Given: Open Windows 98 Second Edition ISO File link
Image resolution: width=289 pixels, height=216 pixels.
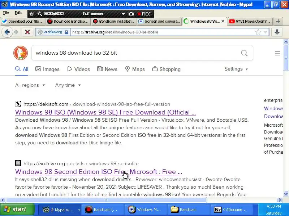Looking at the screenshot, I should tap(99, 172).
